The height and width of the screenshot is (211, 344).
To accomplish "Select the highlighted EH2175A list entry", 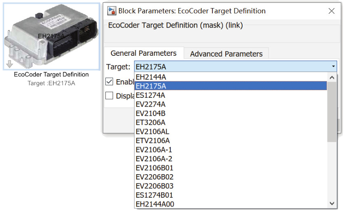I will (231, 86).
